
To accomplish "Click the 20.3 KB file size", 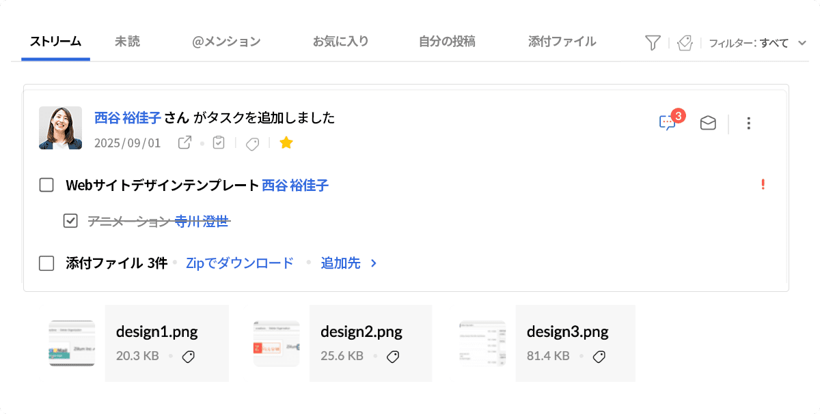I will click(137, 356).
